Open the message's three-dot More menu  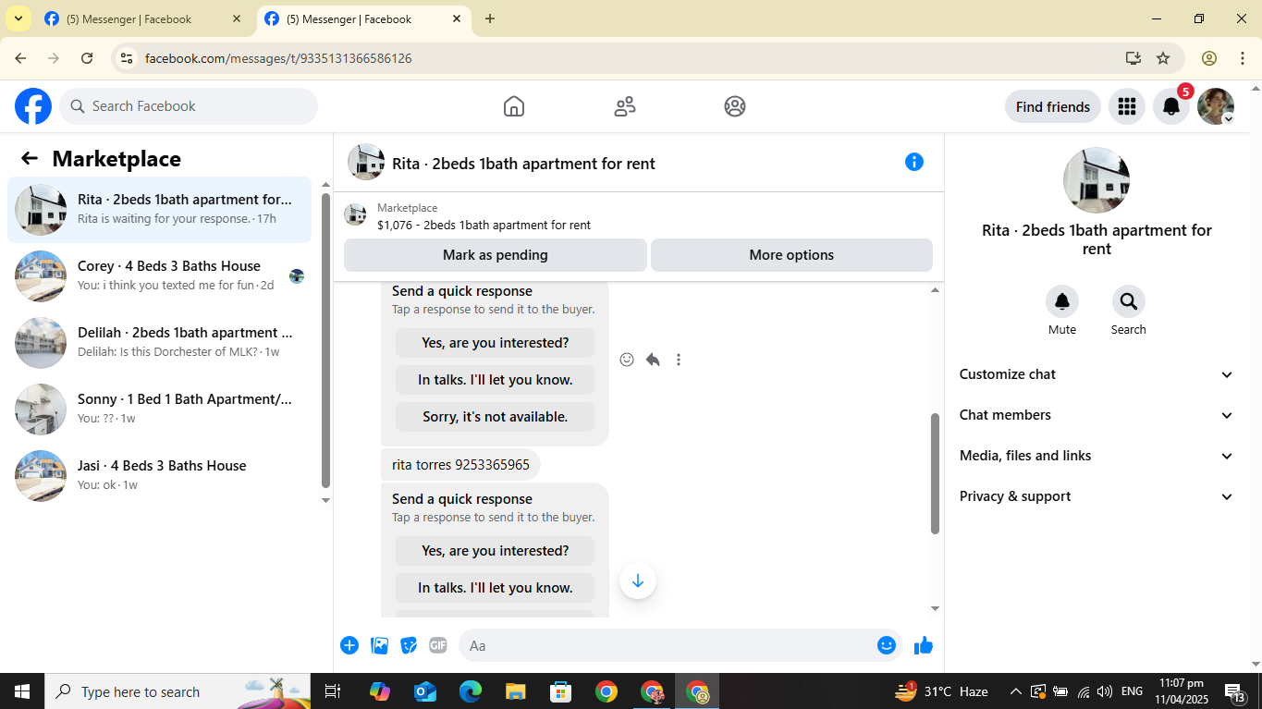point(679,360)
